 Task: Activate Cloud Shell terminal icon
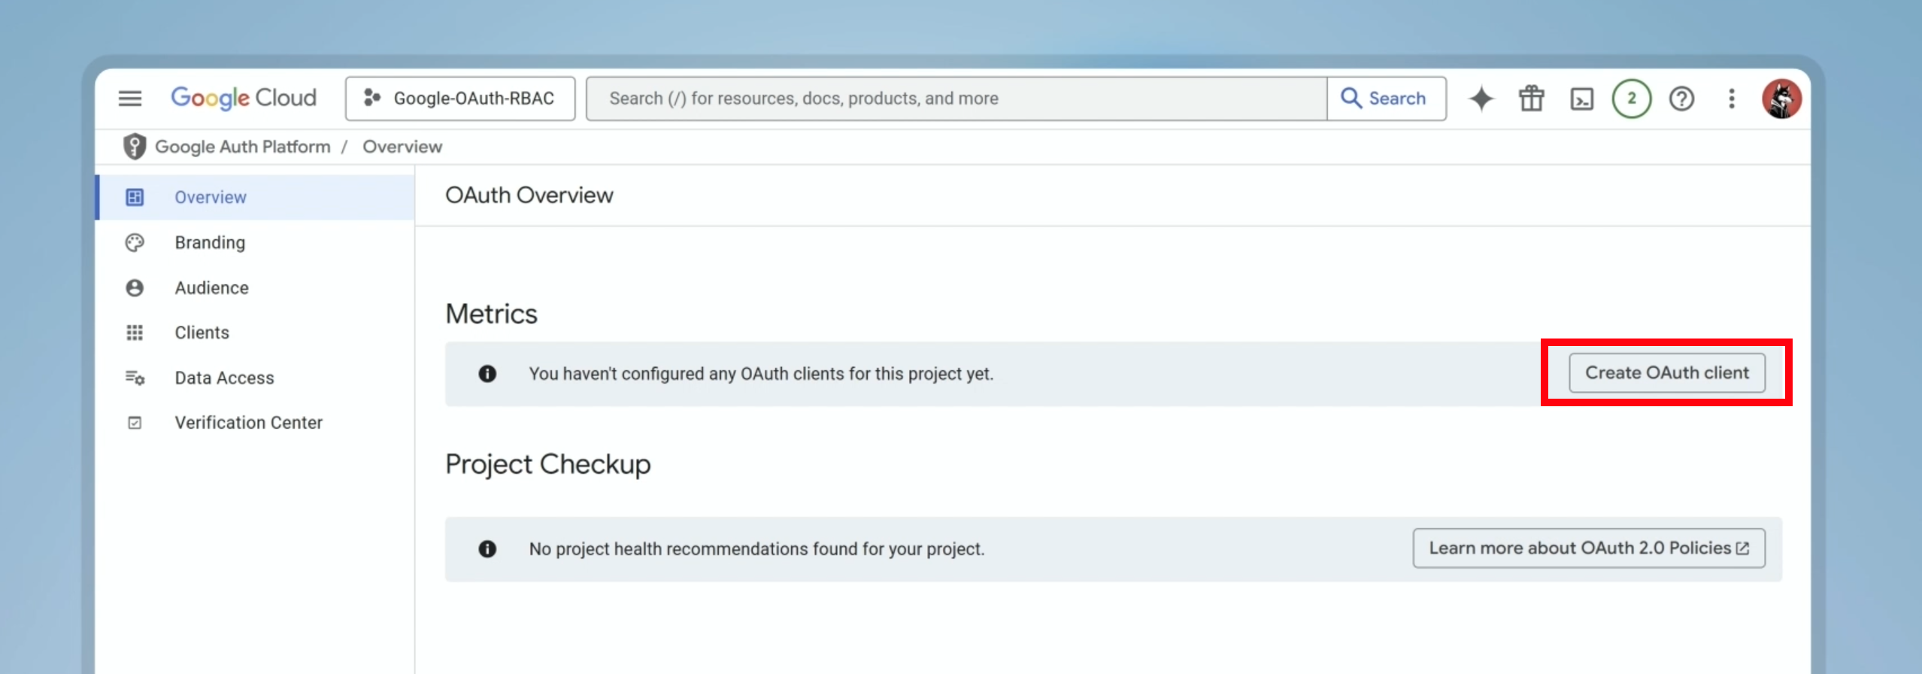coord(1581,99)
